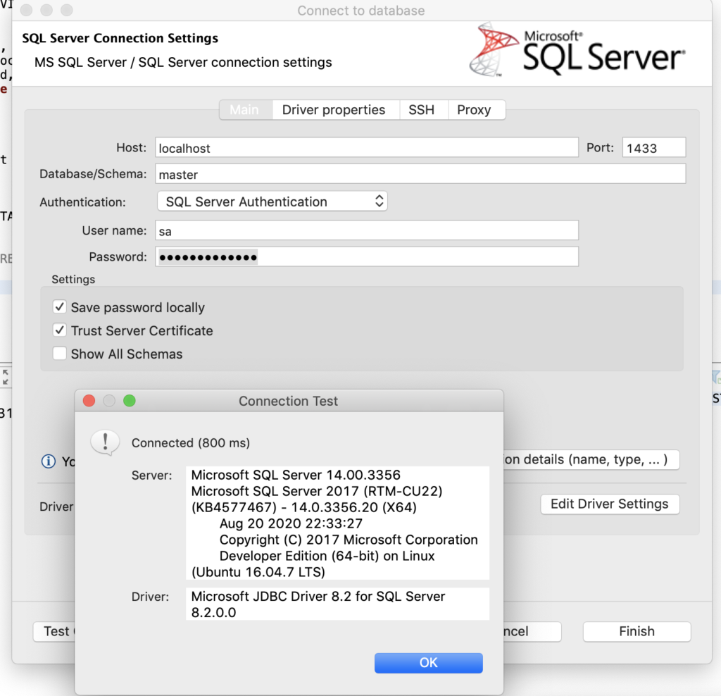Screen dimensions: 721x696
Task: Switch to the Main tab
Action: (246, 110)
